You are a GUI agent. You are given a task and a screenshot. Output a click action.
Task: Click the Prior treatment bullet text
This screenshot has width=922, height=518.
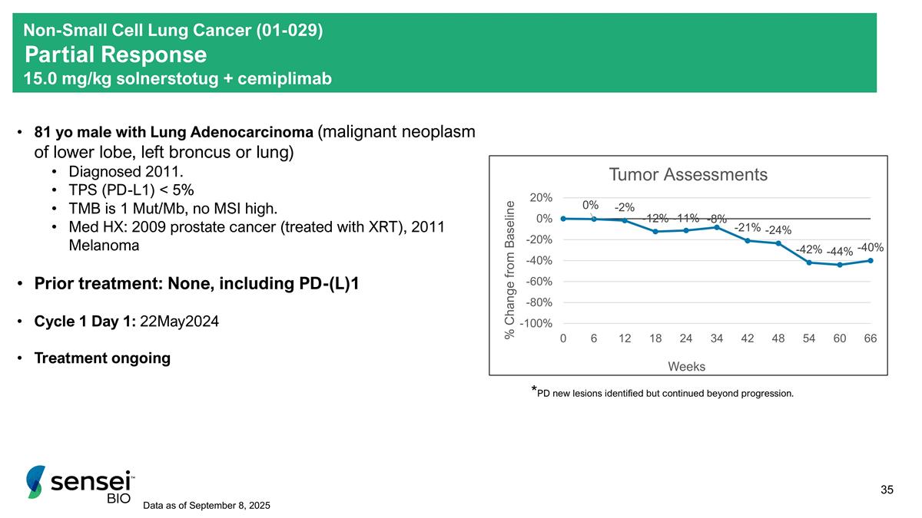[x=197, y=284]
